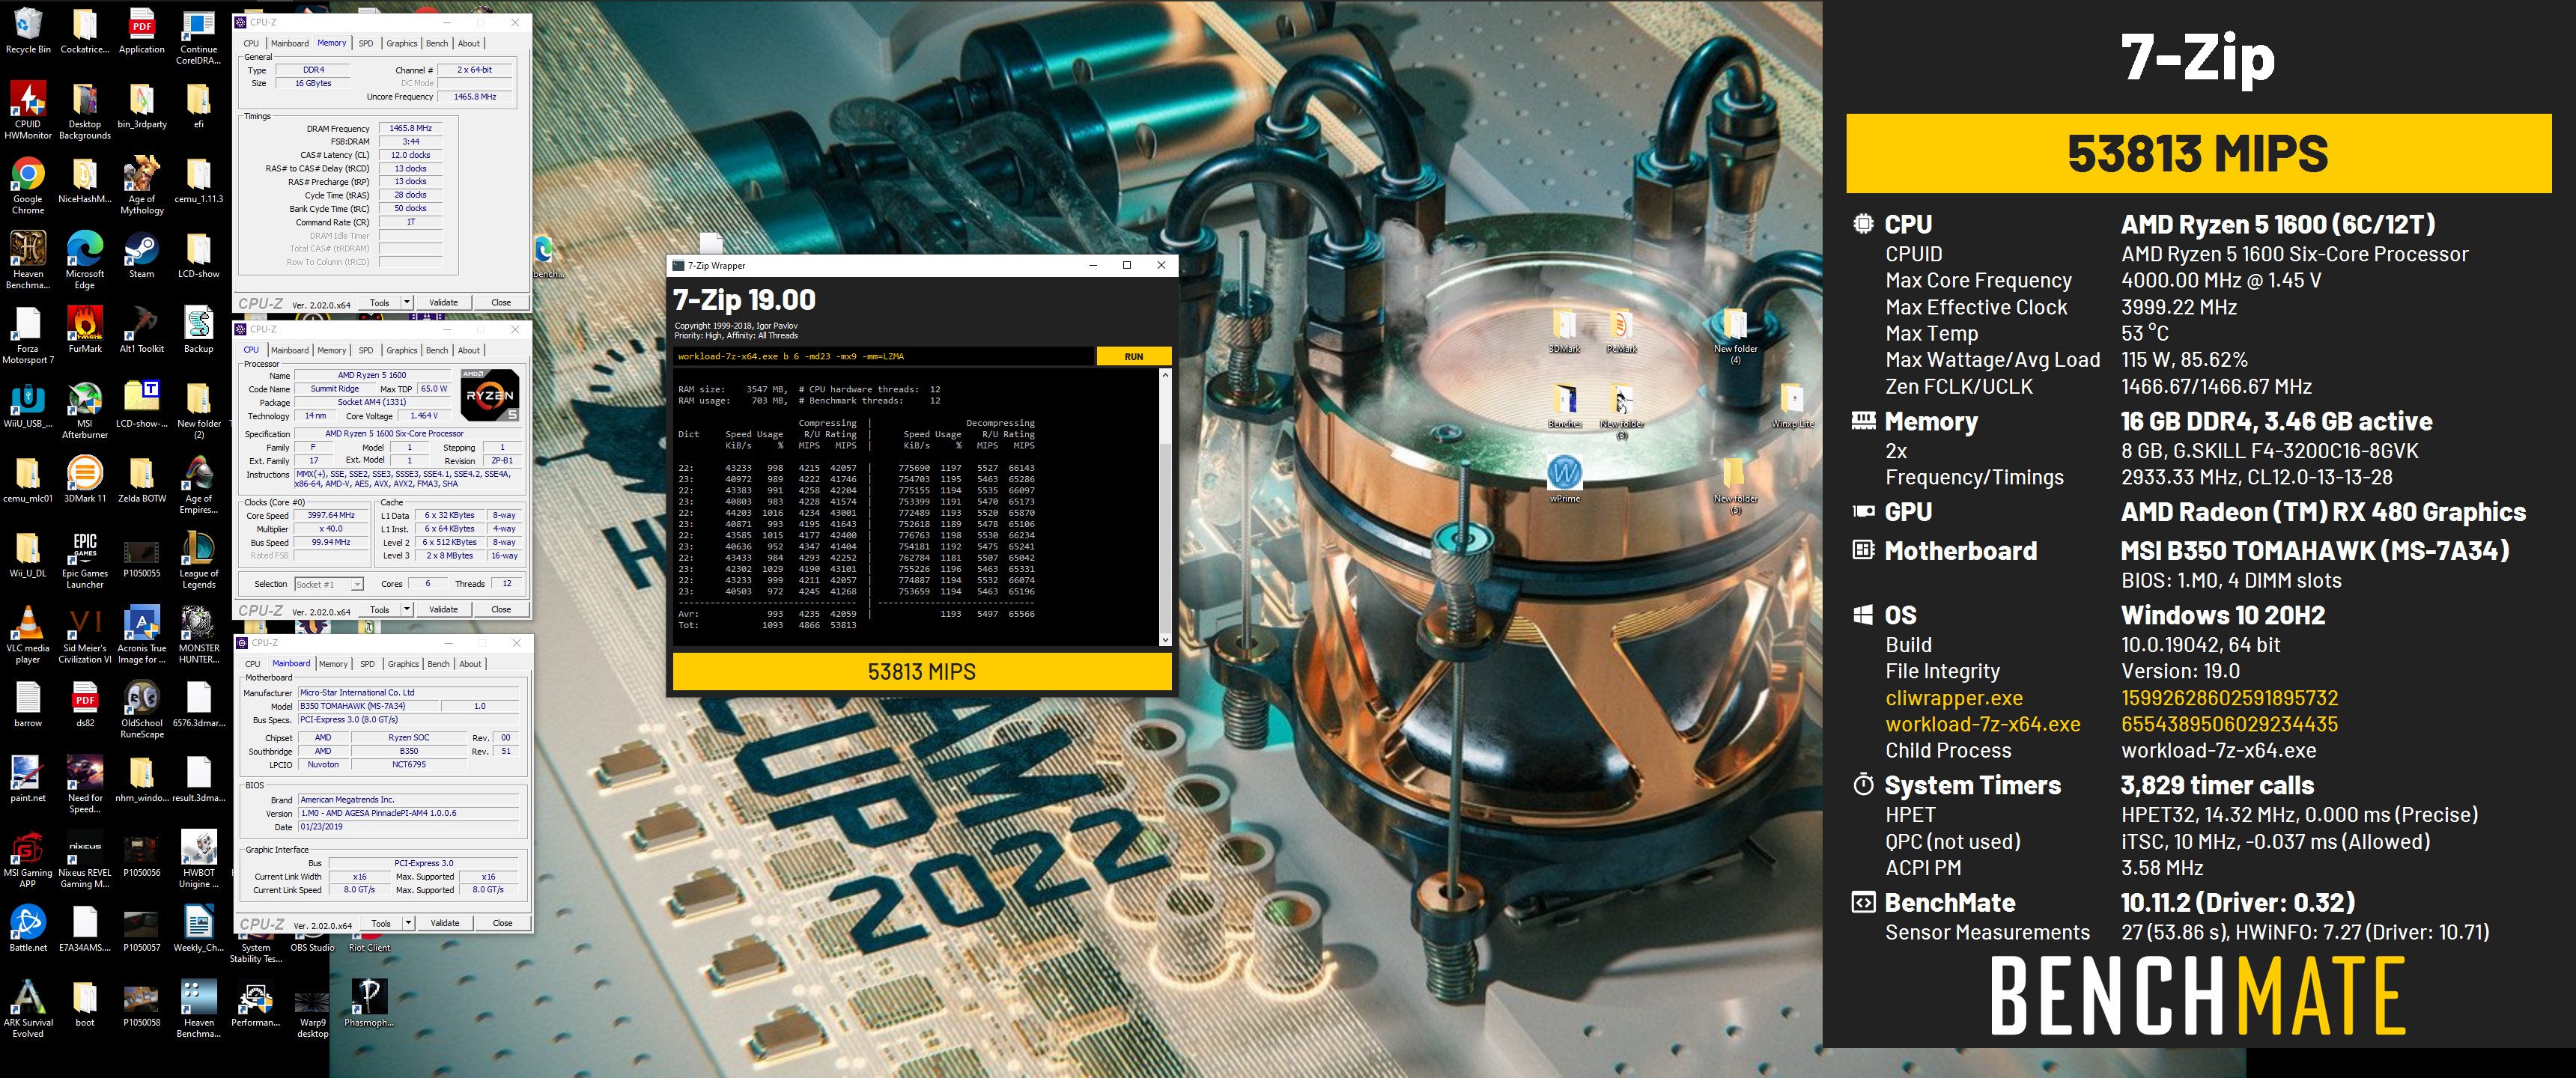
Task: Select About tab in bottom CPU-Z window
Action: pyautogui.click(x=471, y=664)
